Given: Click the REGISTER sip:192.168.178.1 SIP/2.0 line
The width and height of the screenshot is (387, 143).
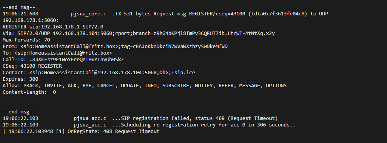Looking at the screenshot, I should (x=53, y=27).
